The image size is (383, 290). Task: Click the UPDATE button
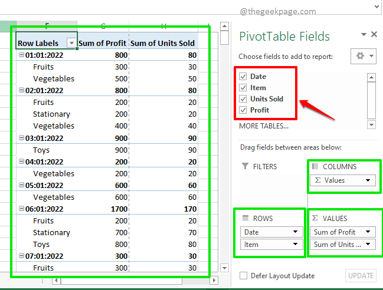point(360,275)
